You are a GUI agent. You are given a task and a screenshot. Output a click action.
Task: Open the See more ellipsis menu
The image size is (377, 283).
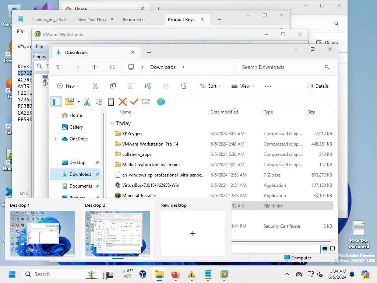click(268, 86)
